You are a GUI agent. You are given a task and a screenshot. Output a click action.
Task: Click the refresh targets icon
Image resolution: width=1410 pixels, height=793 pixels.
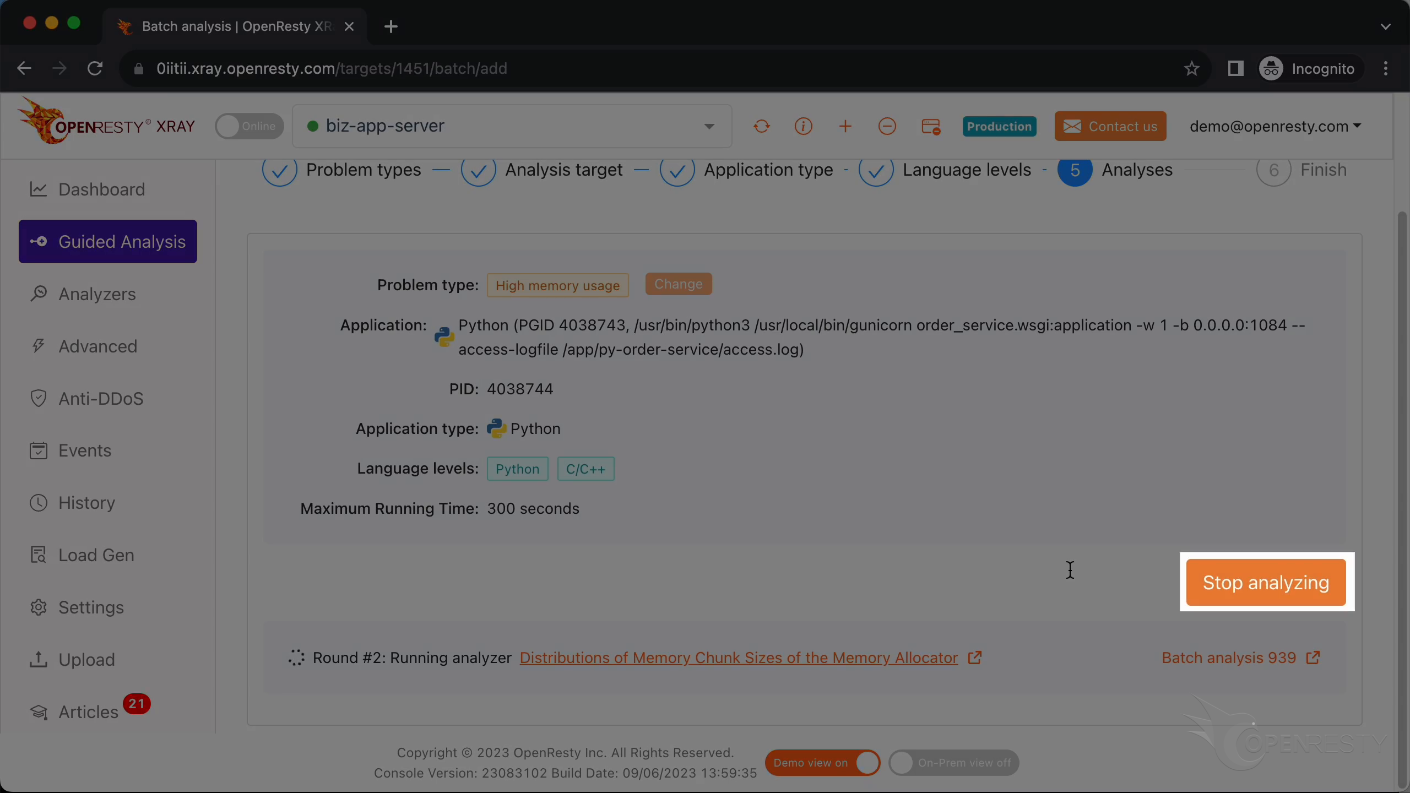point(761,126)
